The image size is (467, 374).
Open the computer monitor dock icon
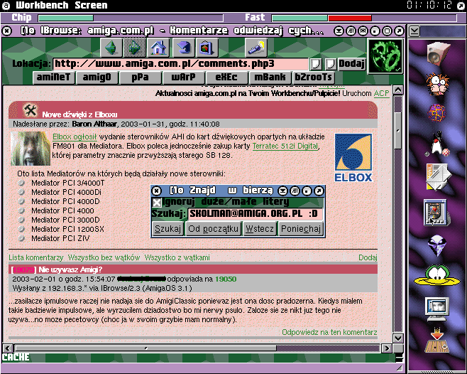tap(437, 309)
